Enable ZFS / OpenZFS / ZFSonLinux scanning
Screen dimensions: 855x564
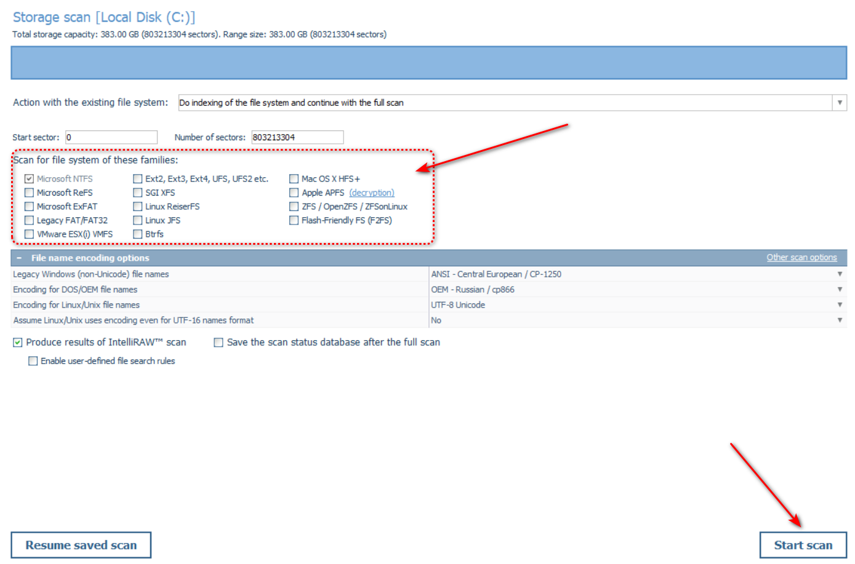click(x=294, y=207)
